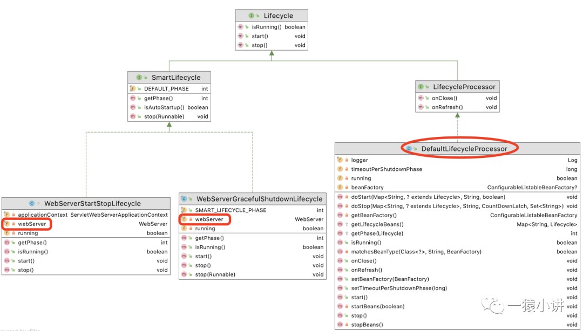583x331 pixels.
Task: Select the WebServerGracefulShutdownLifecycle class header
Action: point(253,199)
